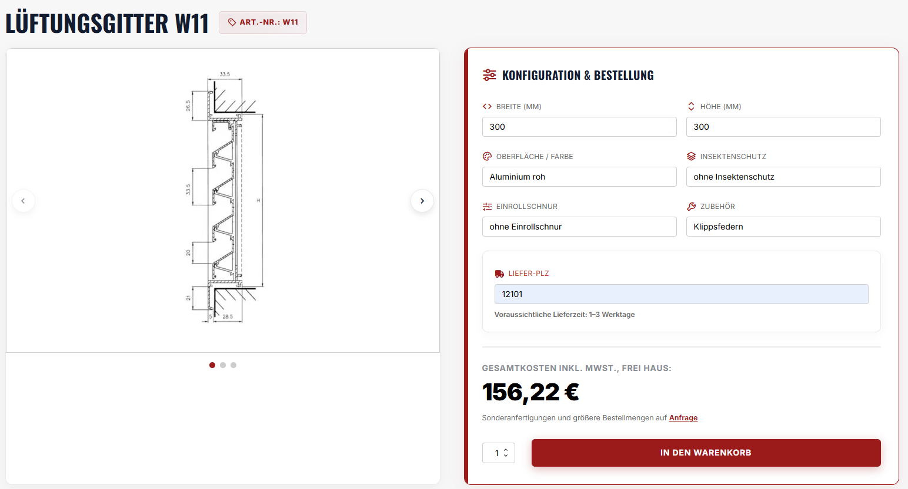The width and height of the screenshot is (908, 489).
Task: Select the third carousel dot indicator
Action: 233,365
